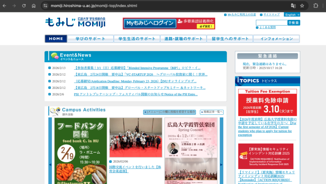The height and width of the screenshot is (184, 326).
Task: Open the 学びのサポート menu
Action: 90,39
